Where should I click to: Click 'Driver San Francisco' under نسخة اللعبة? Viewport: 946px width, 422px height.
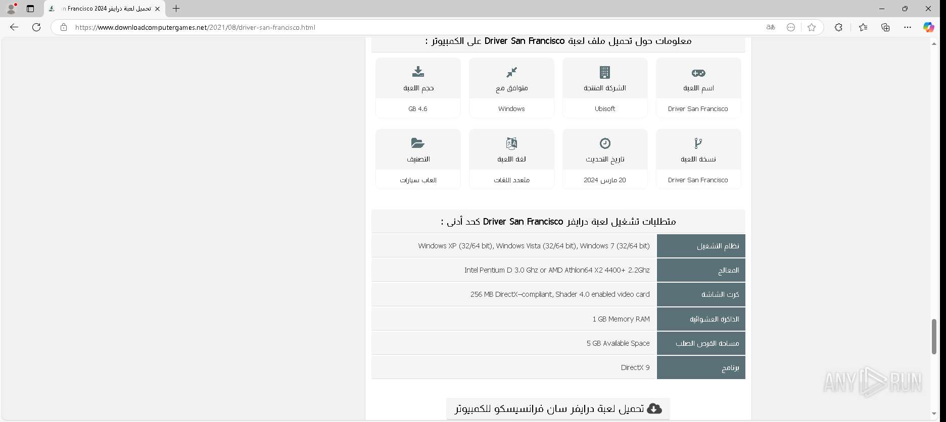click(698, 180)
